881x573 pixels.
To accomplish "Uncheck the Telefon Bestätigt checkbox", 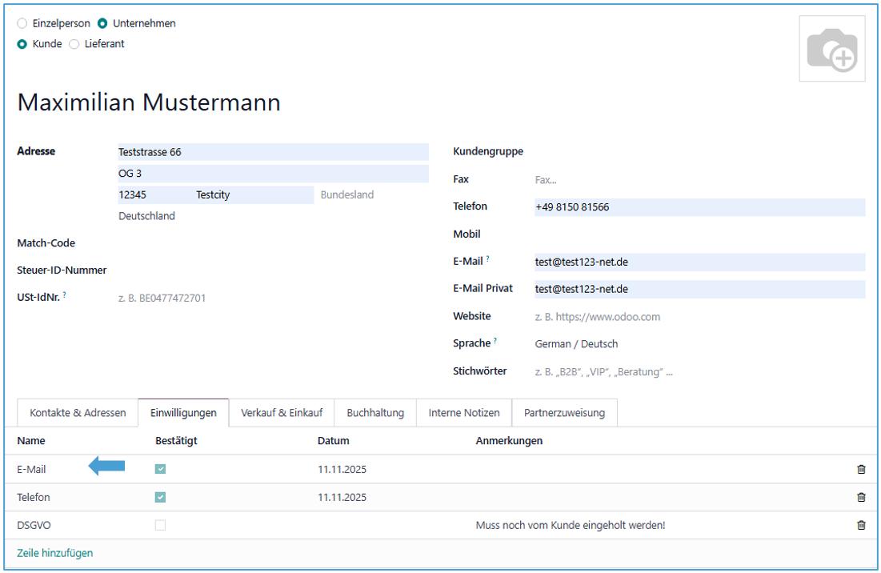I will point(160,498).
